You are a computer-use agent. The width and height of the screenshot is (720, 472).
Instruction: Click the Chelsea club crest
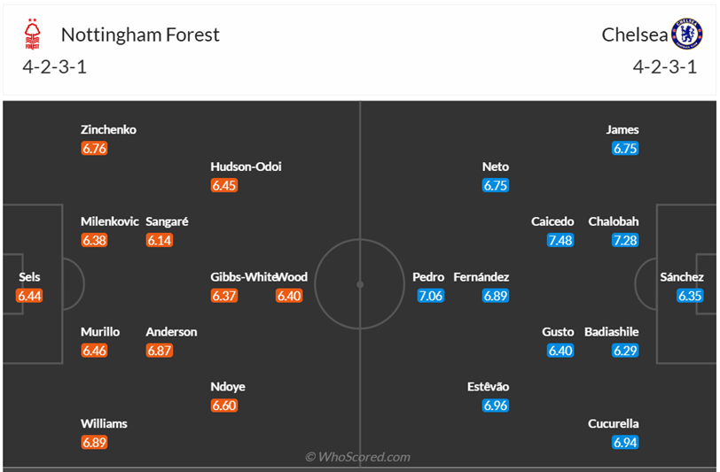pyautogui.click(x=686, y=35)
